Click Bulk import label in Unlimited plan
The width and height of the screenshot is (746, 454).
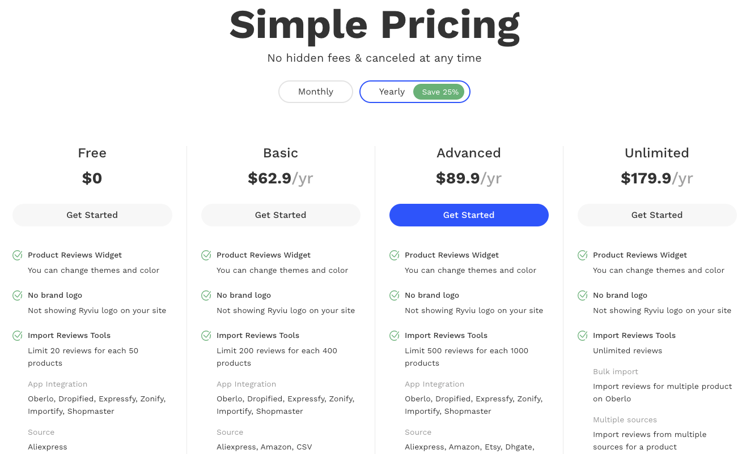[616, 372]
